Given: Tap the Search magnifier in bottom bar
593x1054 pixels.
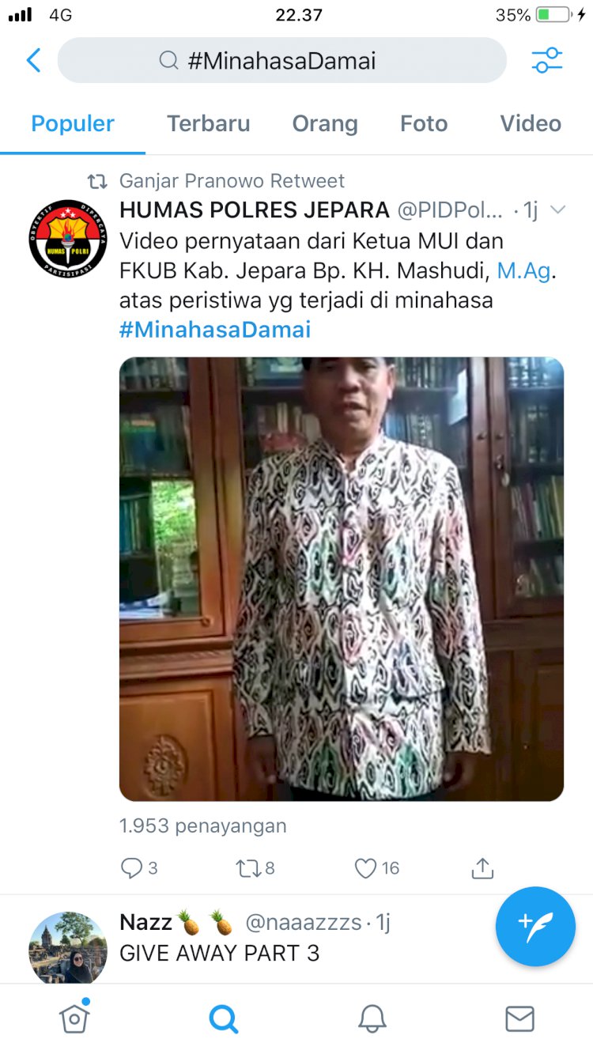Looking at the screenshot, I should pyautogui.click(x=223, y=1018).
